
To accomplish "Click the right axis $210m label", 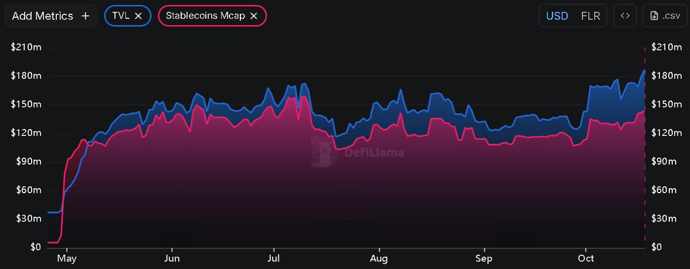I will (666, 47).
